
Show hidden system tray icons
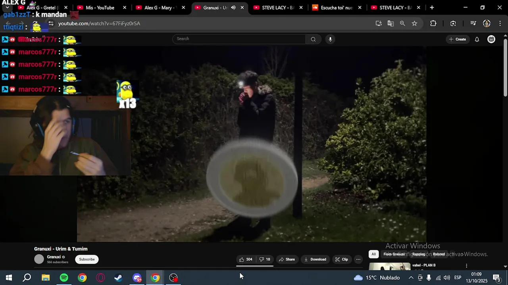tap(411, 277)
